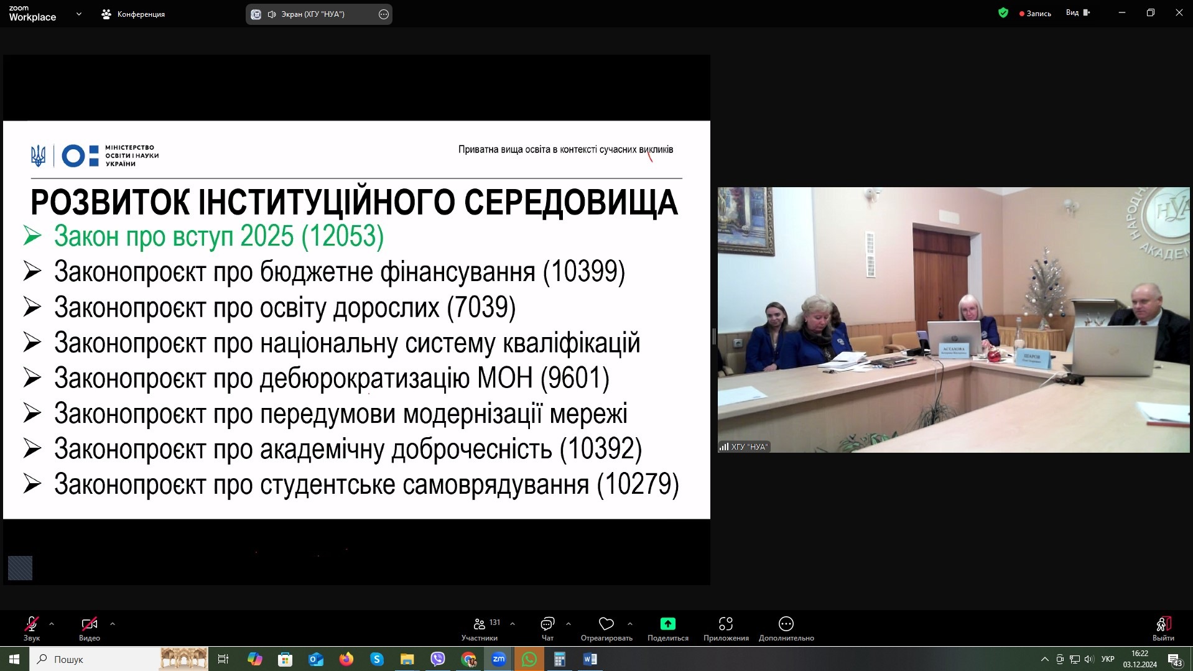Expand the arrow next to Участники
This screenshot has width=1193, height=671.
click(x=513, y=624)
